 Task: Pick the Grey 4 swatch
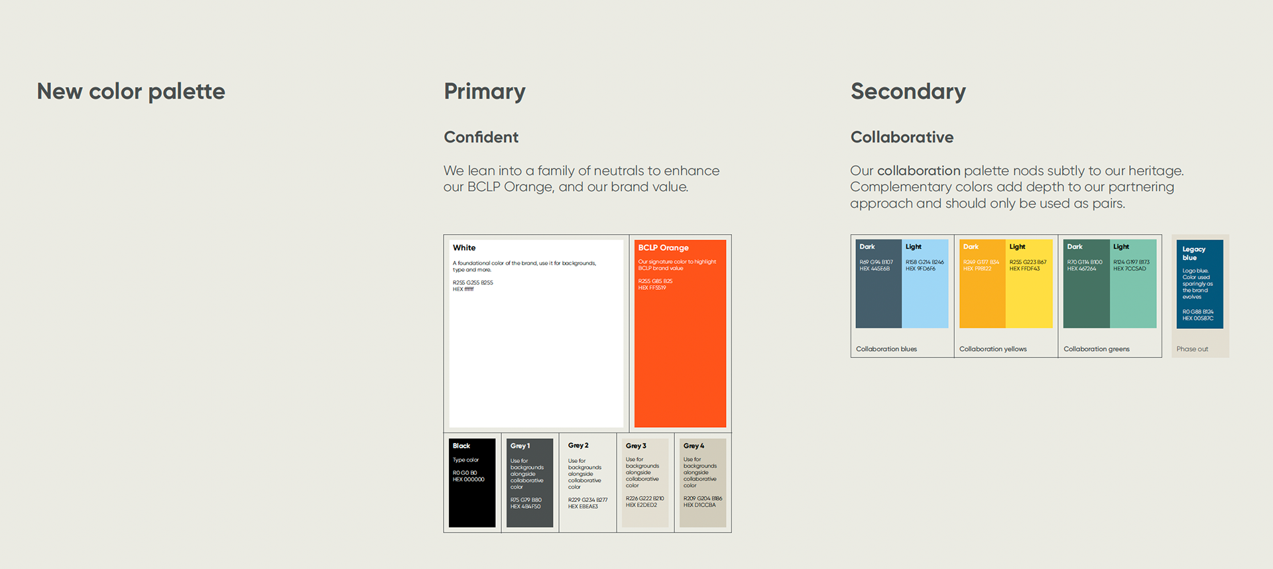click(703, 483)
